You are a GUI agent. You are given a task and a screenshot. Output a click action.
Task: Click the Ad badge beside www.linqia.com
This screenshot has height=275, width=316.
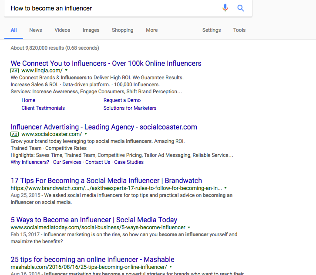tap(14, 71)
